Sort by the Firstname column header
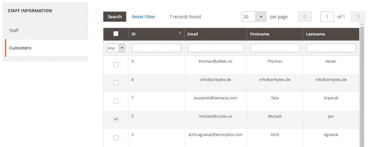The image size is (368, 147). point(275,34)
